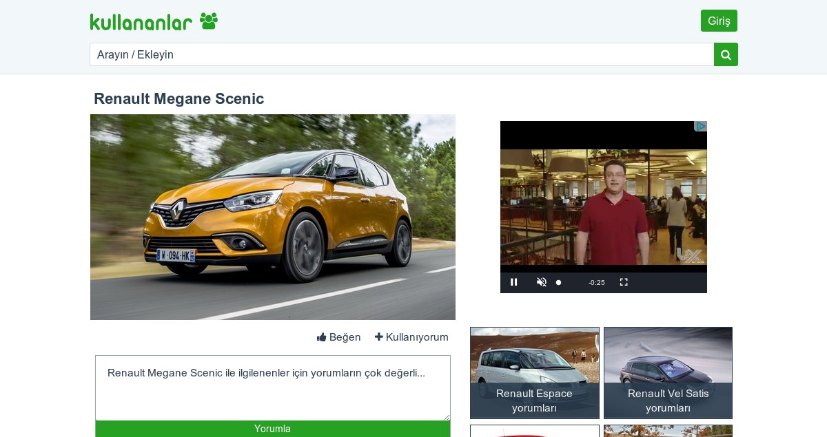
Task: Click the magnifier search icon button
Action: click(726, 54)
